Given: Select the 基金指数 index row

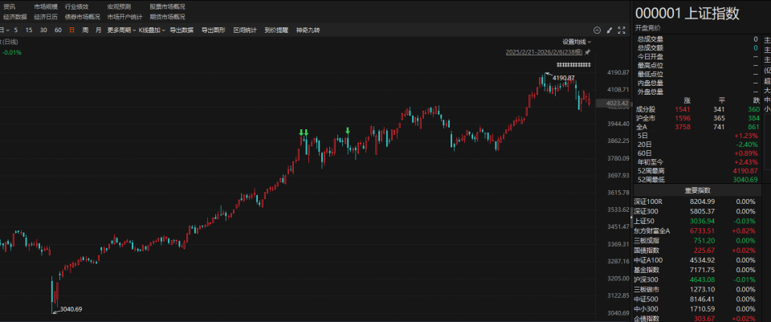Looking at the screenshot, I should [698, 270].
